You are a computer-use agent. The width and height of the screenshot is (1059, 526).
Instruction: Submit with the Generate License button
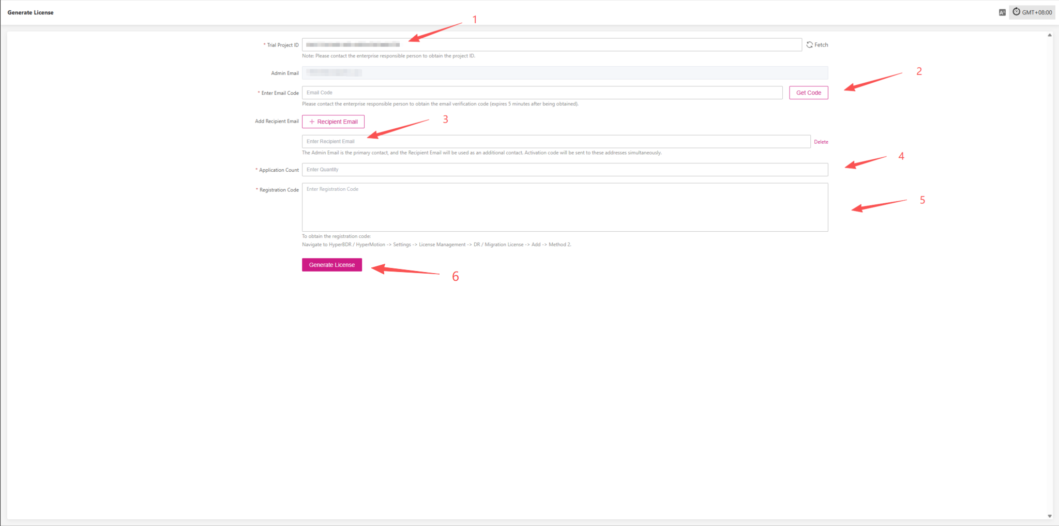[x=332, y=265]
